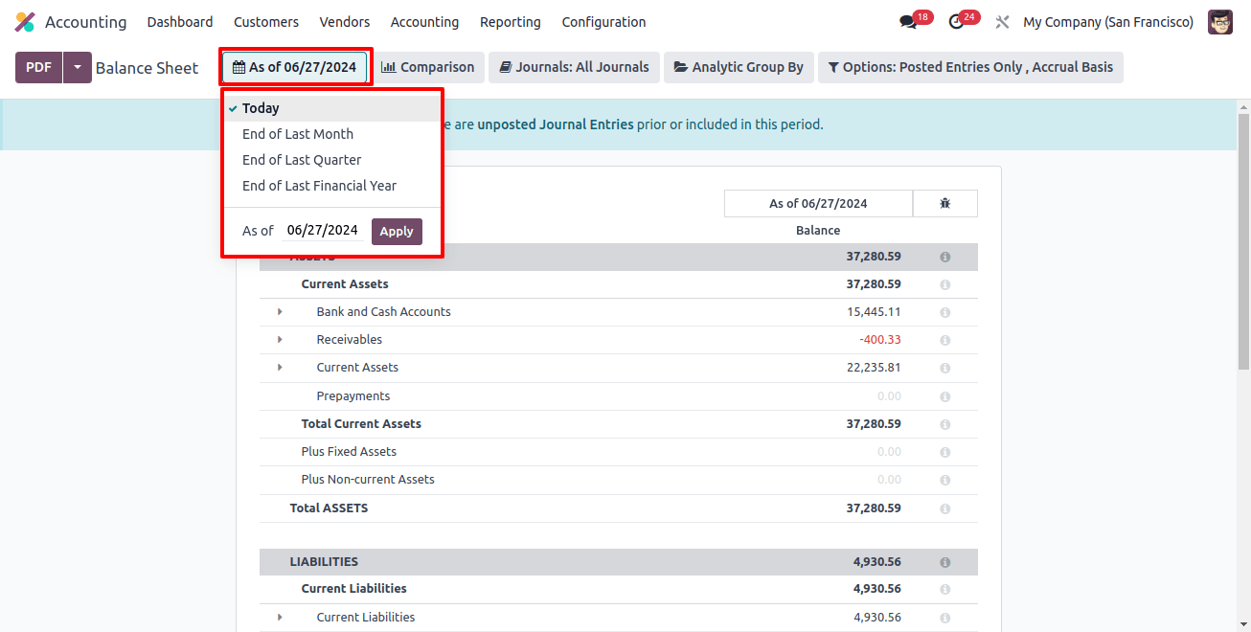The image size is (1251, 632).
Task: Open the Comparison filter dropdown
Action: click(x=427, y=67)
